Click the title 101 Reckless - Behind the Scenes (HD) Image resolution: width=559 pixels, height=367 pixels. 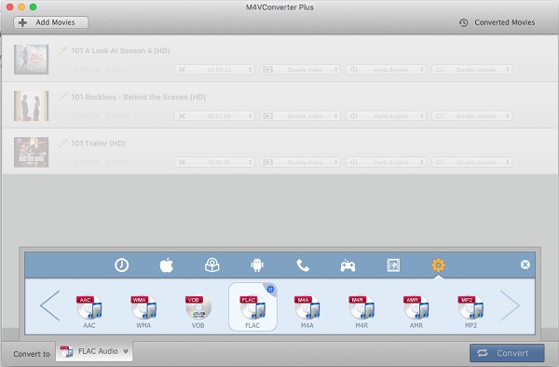tap(138, 97)
